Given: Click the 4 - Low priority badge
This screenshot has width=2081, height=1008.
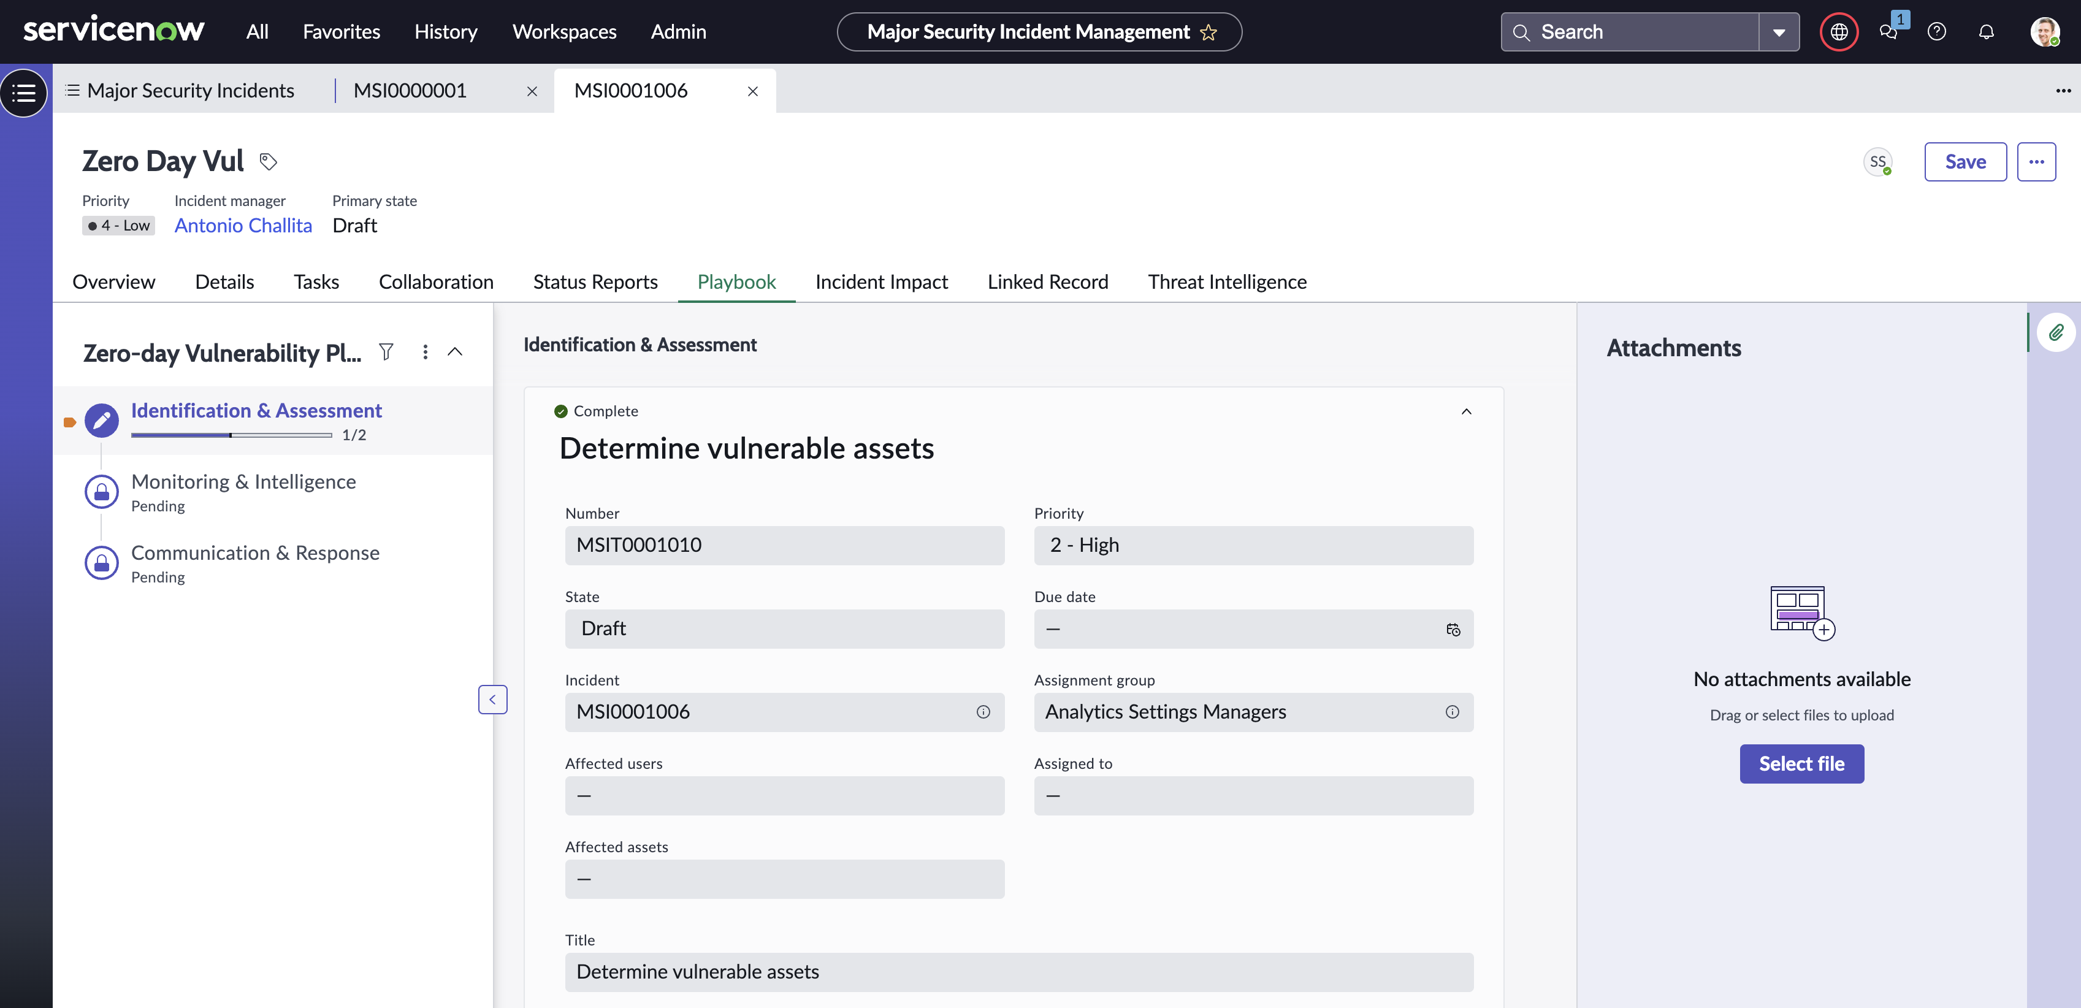Looking at the screenshot, I should pos(119,226).
